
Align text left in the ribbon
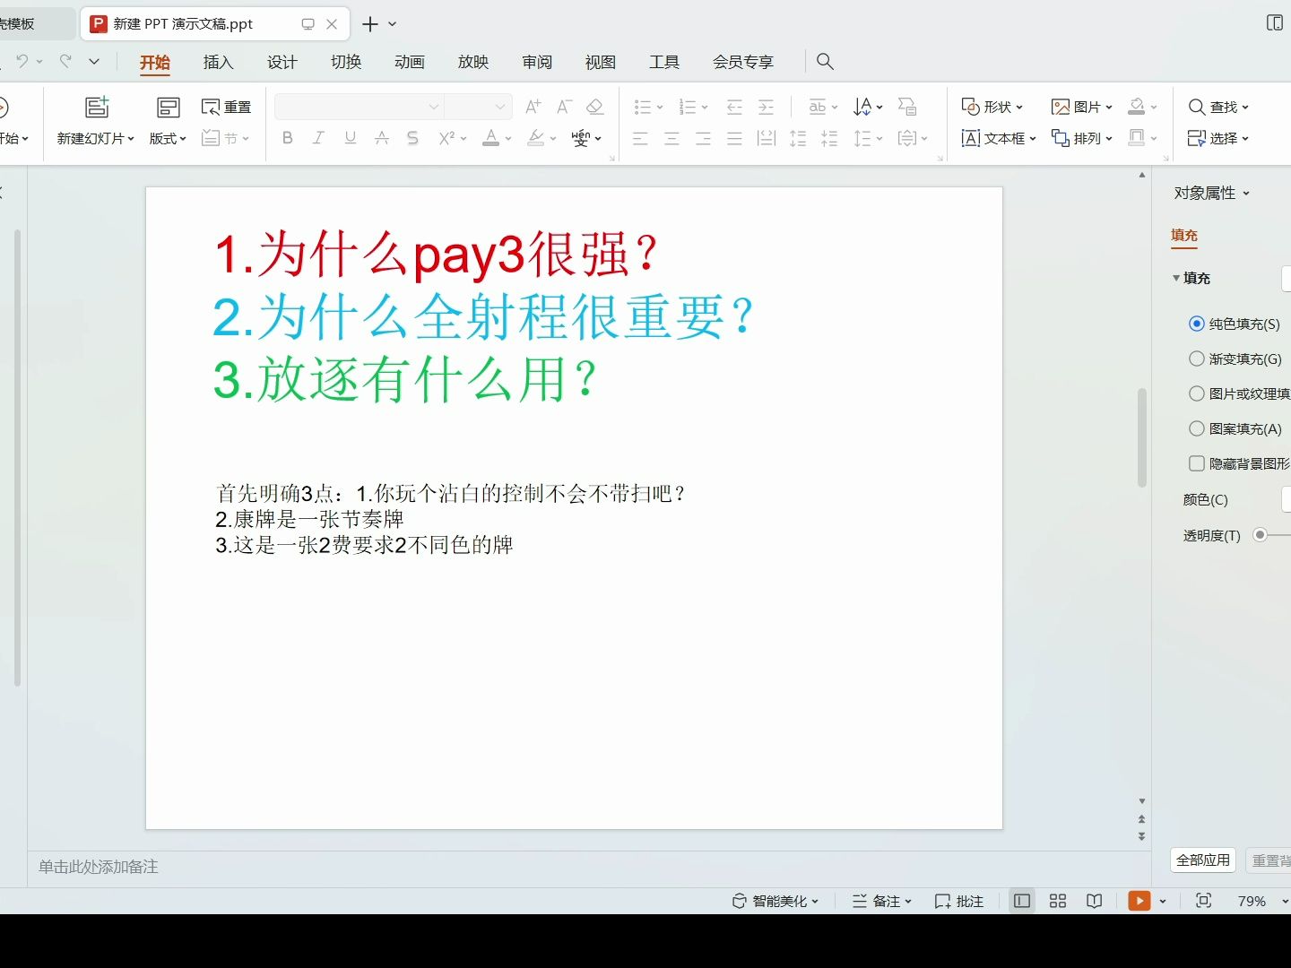coord(640,138)
